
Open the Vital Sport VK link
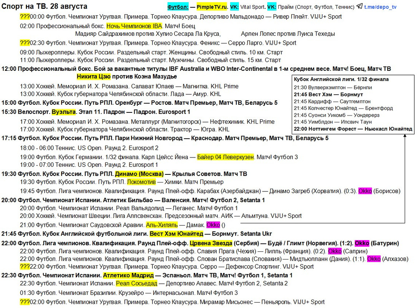[x=253, y=7]
